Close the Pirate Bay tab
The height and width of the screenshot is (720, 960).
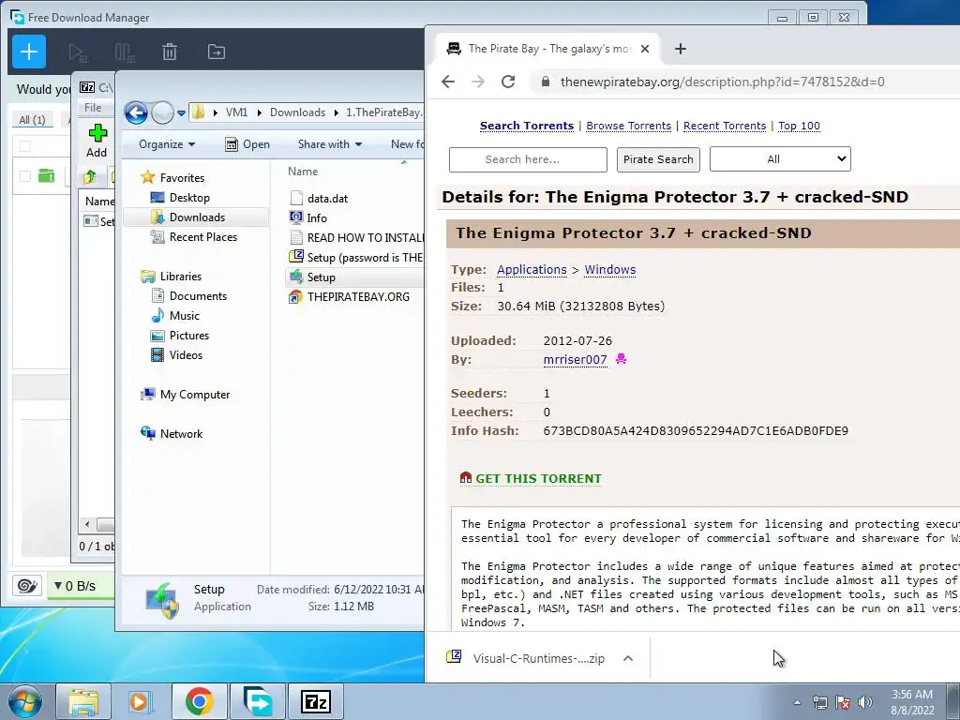point(645,49)
